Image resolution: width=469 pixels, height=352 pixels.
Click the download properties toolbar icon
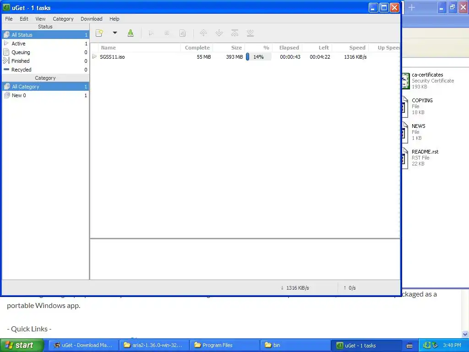click(x=182, y=33)
